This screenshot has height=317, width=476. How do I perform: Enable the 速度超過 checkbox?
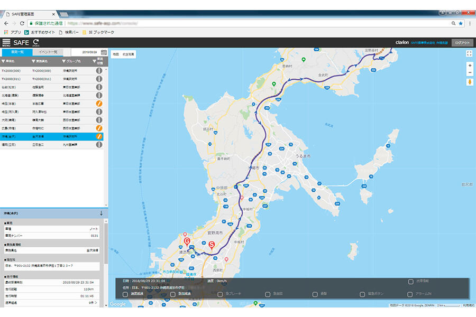125,294
